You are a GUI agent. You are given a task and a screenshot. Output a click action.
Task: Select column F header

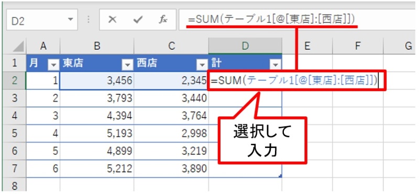358,46
